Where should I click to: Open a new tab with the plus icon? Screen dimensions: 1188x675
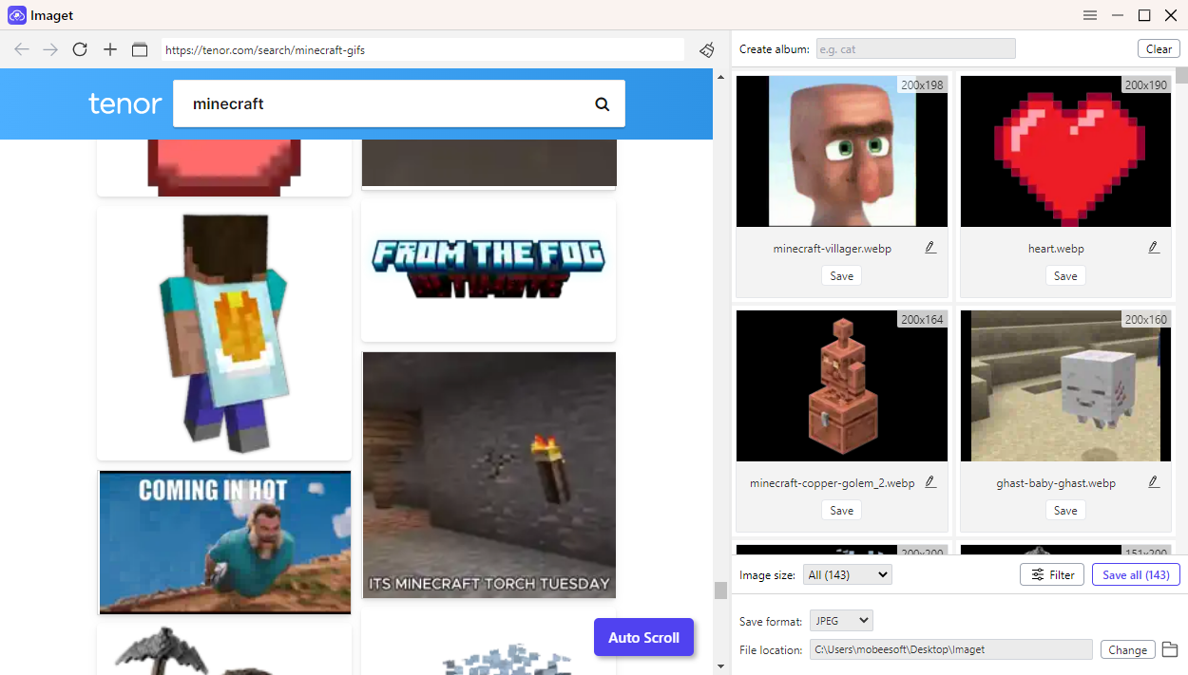click(x=109, y=49)
